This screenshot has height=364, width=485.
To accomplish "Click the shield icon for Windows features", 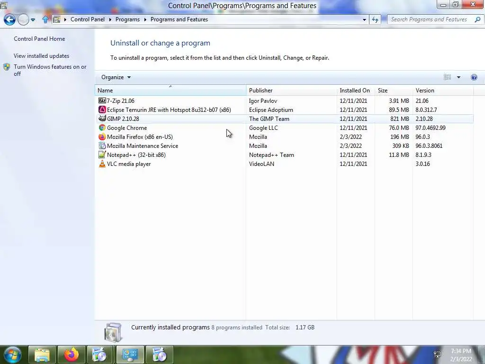I will pos(7,67).
